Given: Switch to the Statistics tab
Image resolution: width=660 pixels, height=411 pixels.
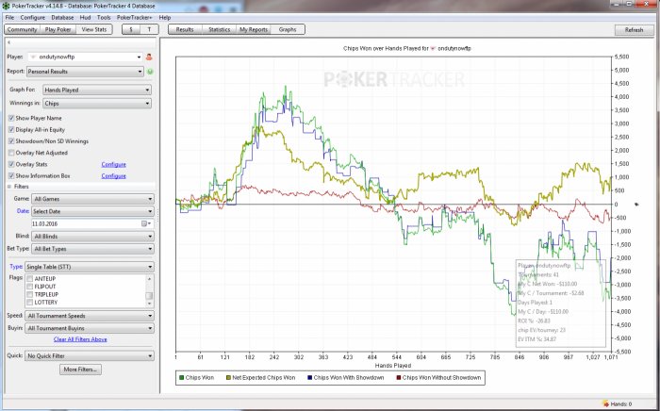Looking at the screenshot, I should 219,30.
